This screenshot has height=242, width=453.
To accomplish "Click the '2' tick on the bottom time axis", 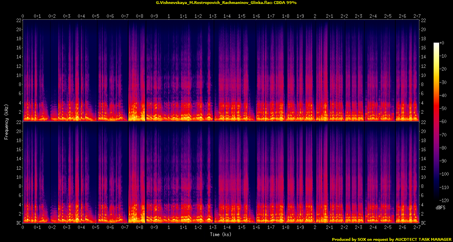I will click(315, 228).
